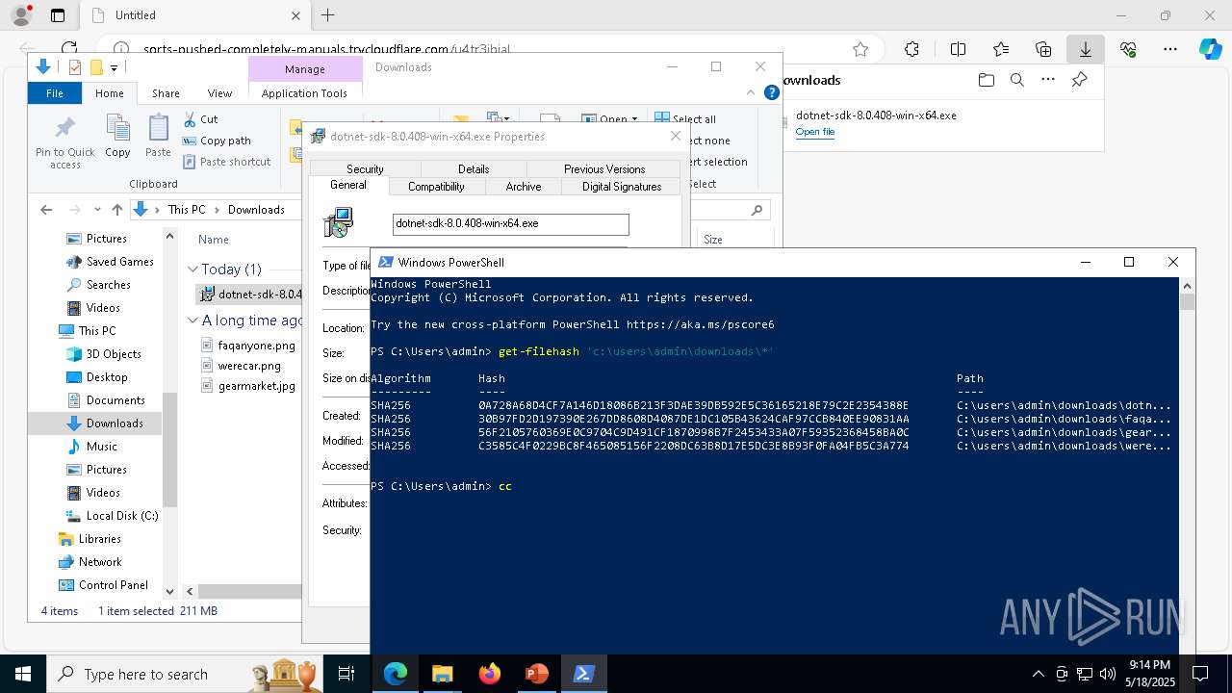1232x693 pixels.
Task: Click the taskbar search box
Action: coord(184,674)
